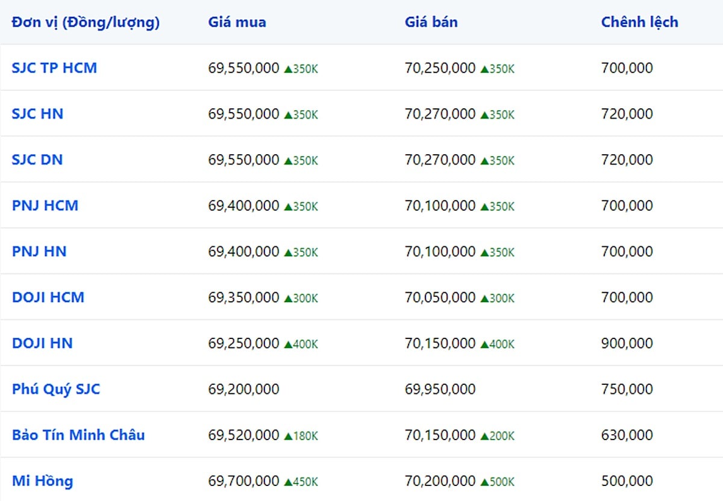Viewport: 723px width, 501px height.
Task: Select DOJI HN selling price 70,150,000
Action: coord(440,343)
